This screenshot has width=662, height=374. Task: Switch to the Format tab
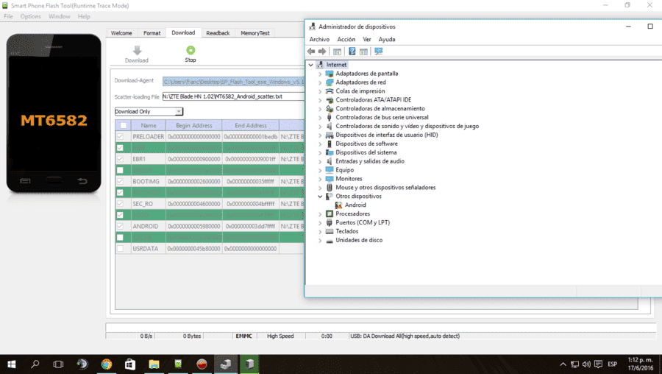point(152,33)
